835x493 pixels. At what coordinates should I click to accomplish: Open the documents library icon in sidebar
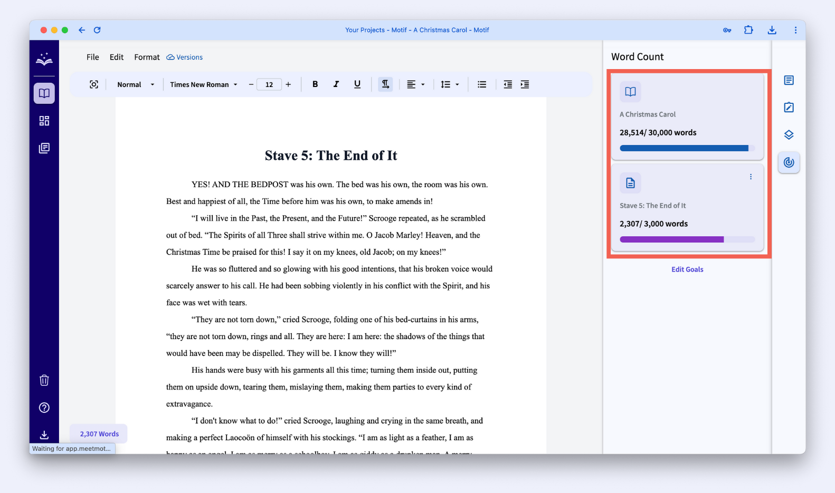click(x=44, y=148)
